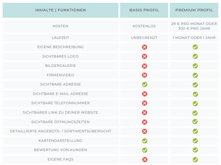
Task: Click the red X for Bildergalerie Basis
Action: click(x=144, y=66)
